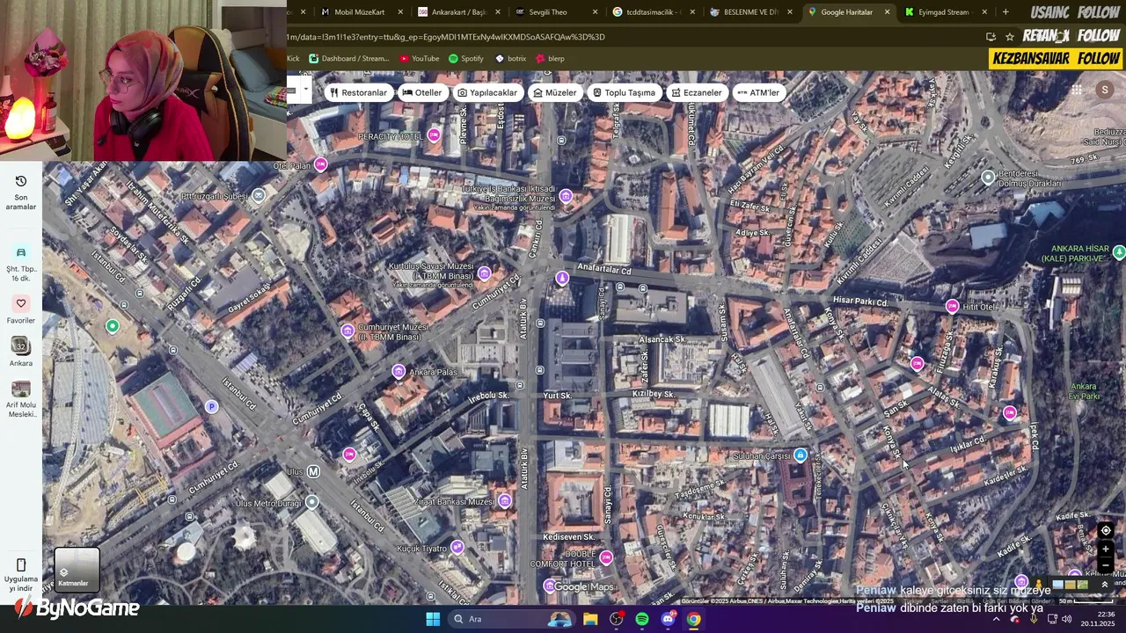Open the Katmanlar layers thumbnail
The image size is (1126, 633).
[x=77, y=569]
